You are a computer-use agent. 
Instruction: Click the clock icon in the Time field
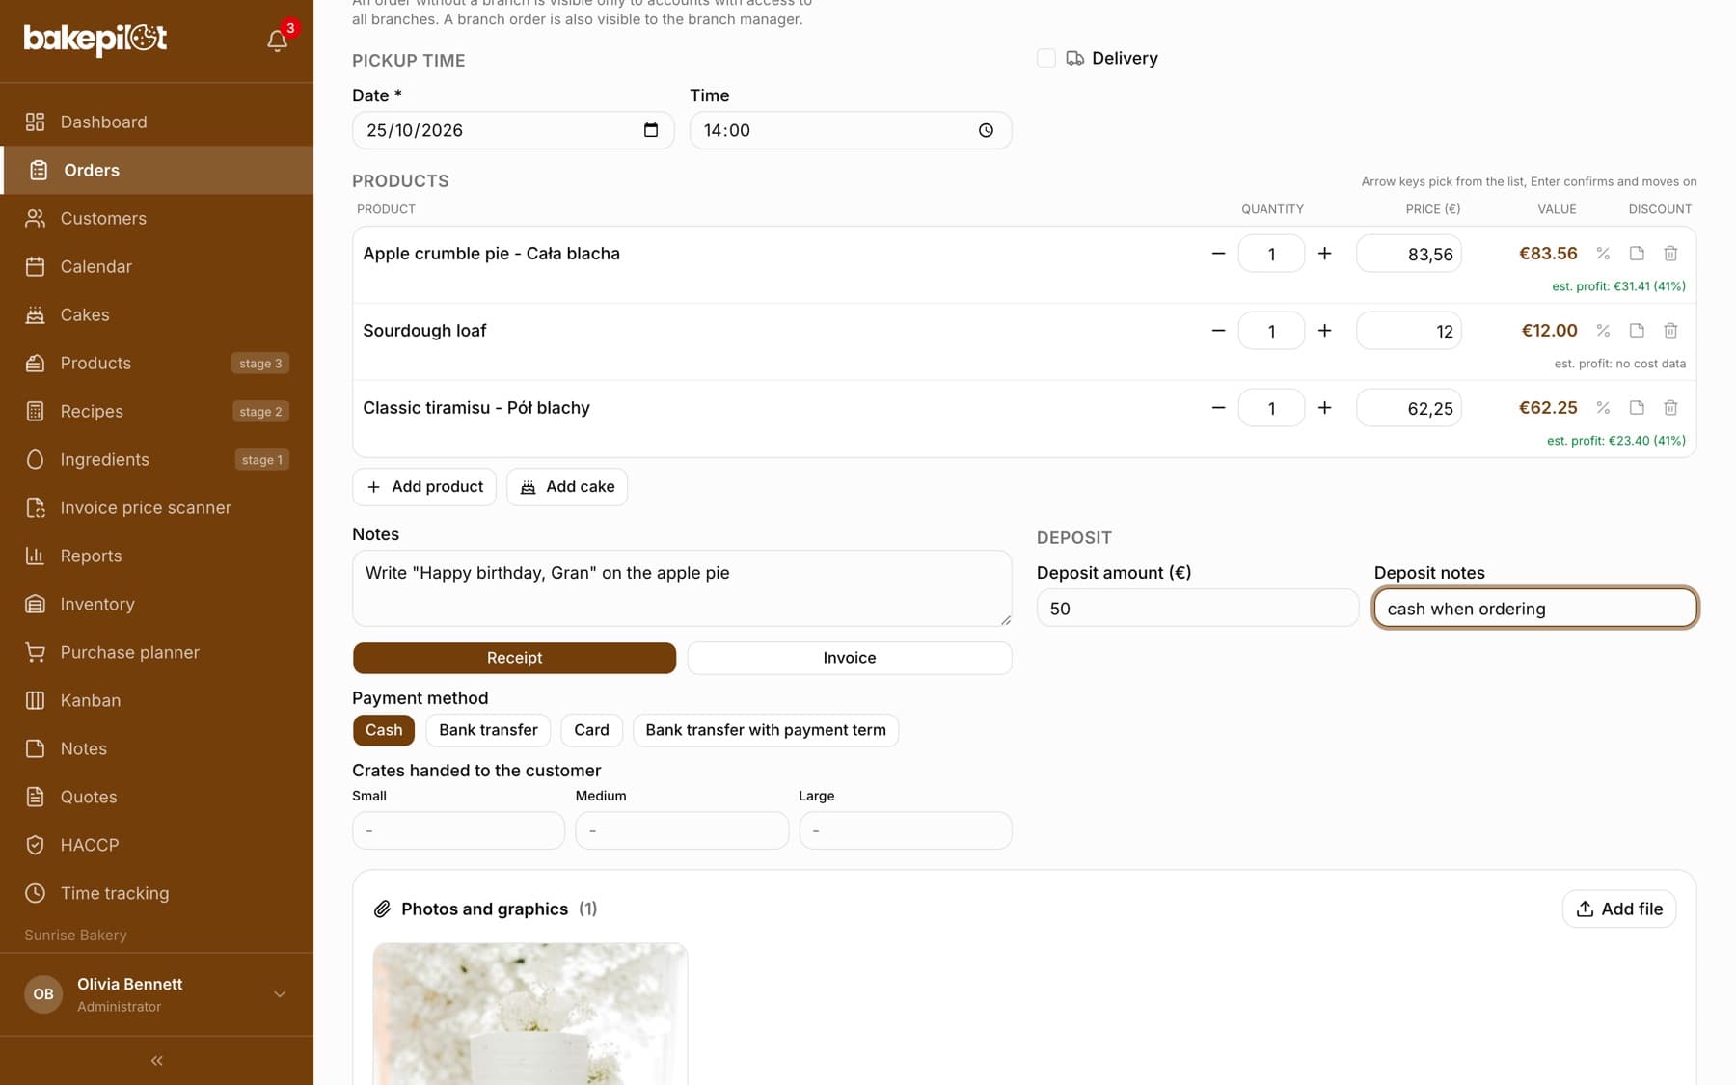pyautogui.click(x=986, y=130)
